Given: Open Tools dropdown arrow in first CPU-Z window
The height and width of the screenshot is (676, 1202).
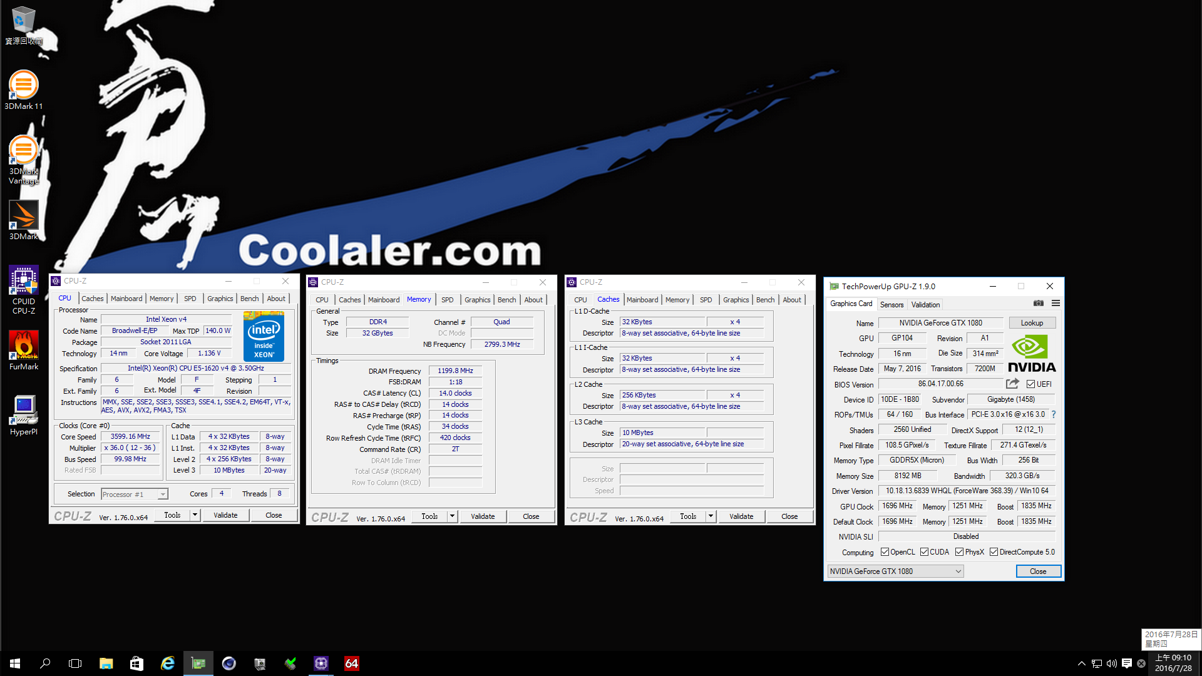Looking at the screenshot, I should tap(195, 515).
